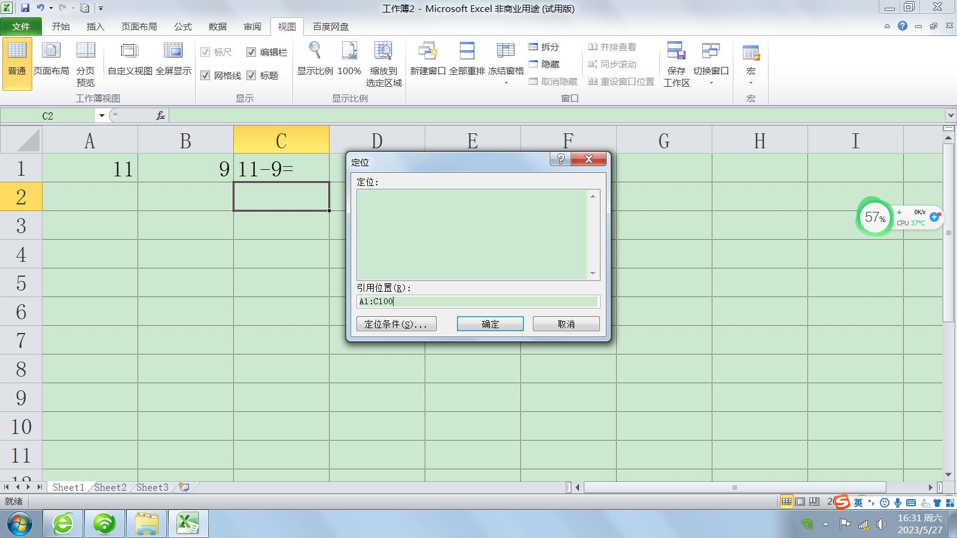
Task: Select the Sheet2 worksheet tab
Action: pos(110,487)
